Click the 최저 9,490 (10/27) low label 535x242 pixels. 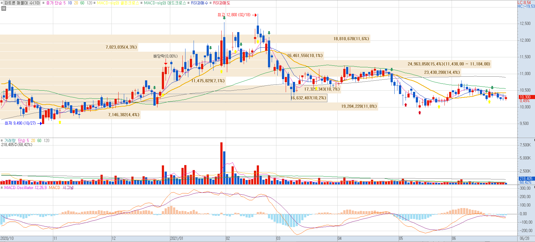(20, 123)
